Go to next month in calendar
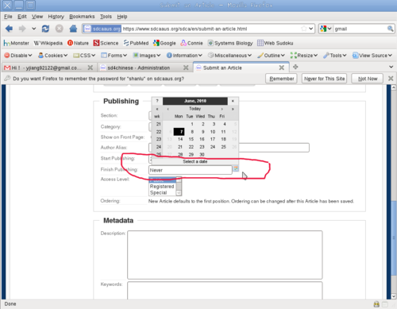This screenshot has width=397, height=309. click(222, 109)
